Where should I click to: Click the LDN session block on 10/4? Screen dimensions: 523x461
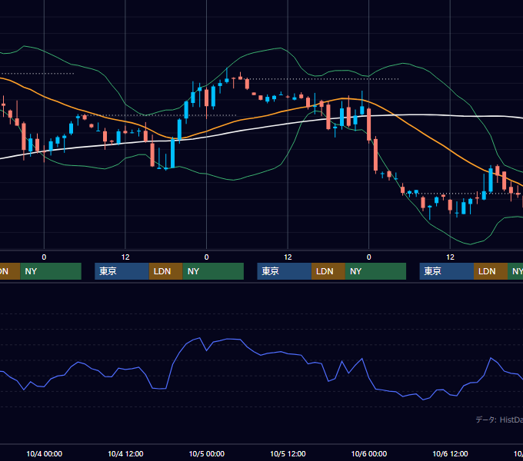(x=166, y=271)
